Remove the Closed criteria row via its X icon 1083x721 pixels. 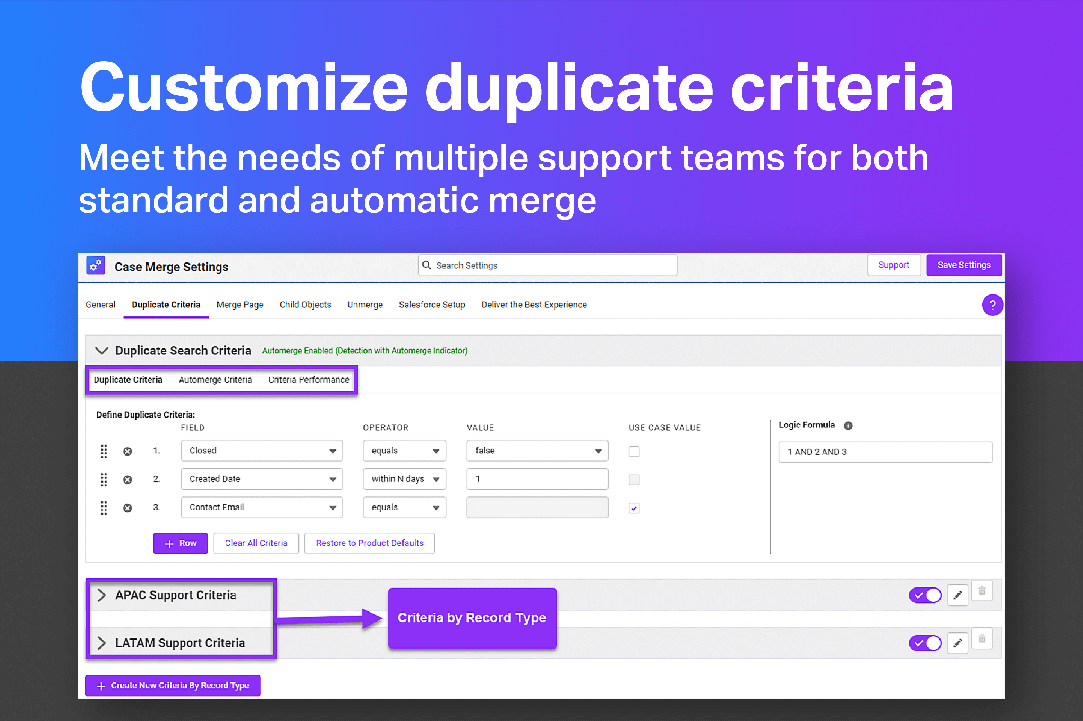127,451
